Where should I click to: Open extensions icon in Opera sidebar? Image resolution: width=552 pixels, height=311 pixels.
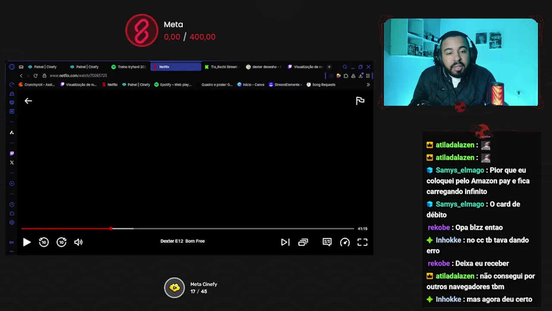(12, 214)
